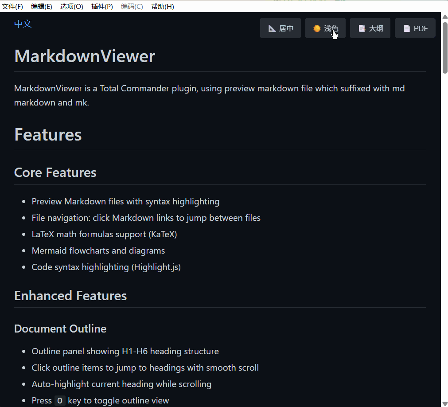
Task: Open the 编辑(E) menu
Action: [41, 6]
